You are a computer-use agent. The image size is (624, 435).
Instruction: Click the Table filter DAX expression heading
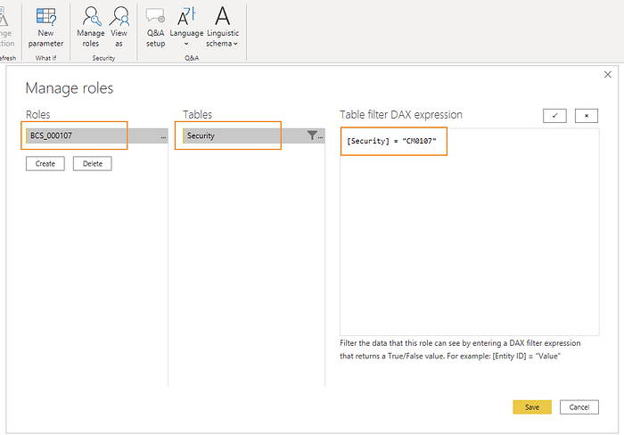pyautogui.click(x=401, y=115)
